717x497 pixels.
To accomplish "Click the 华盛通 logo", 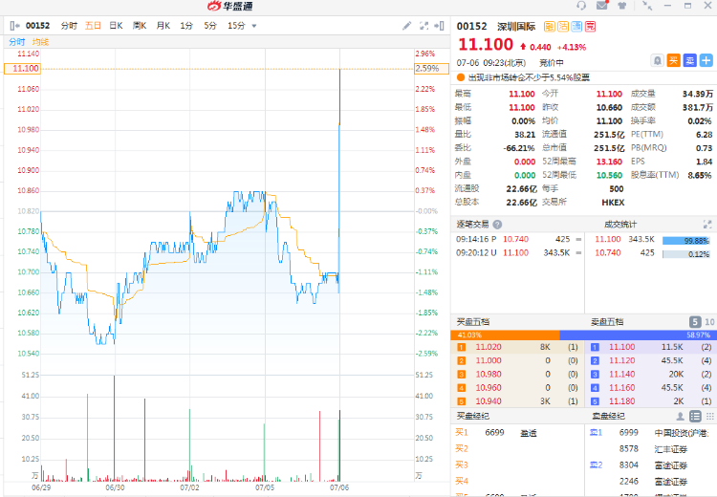I will point(230,6).
